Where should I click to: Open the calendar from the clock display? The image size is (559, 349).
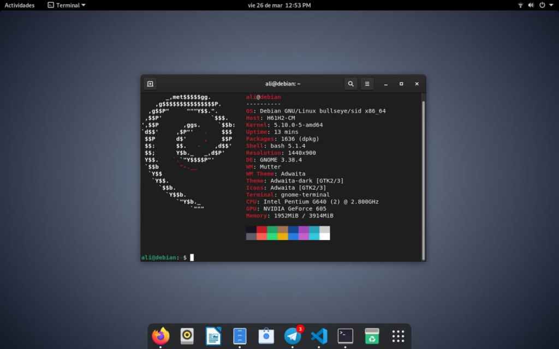(279, 5)
